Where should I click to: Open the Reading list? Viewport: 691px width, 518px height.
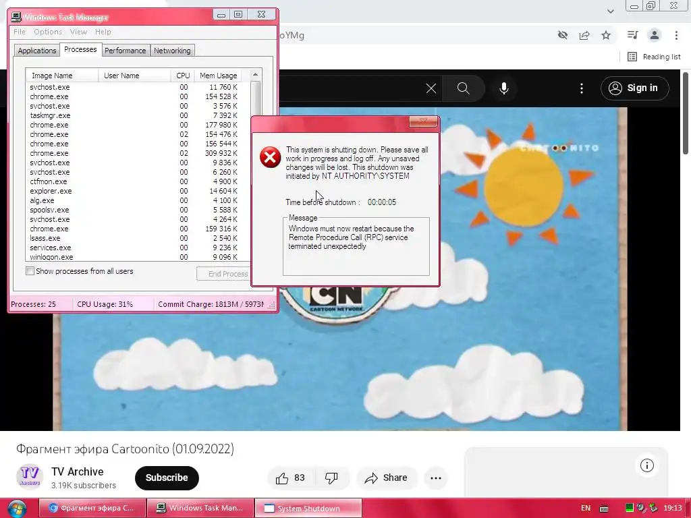point(654,57)
